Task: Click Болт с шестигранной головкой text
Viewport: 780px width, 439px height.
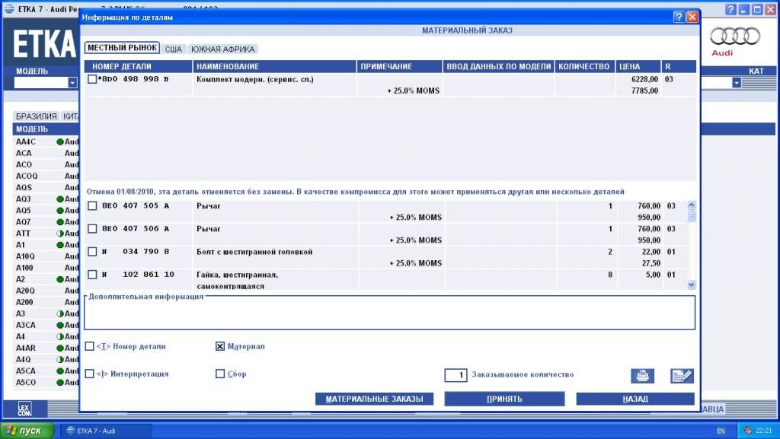Action: [x=254, y=252]
